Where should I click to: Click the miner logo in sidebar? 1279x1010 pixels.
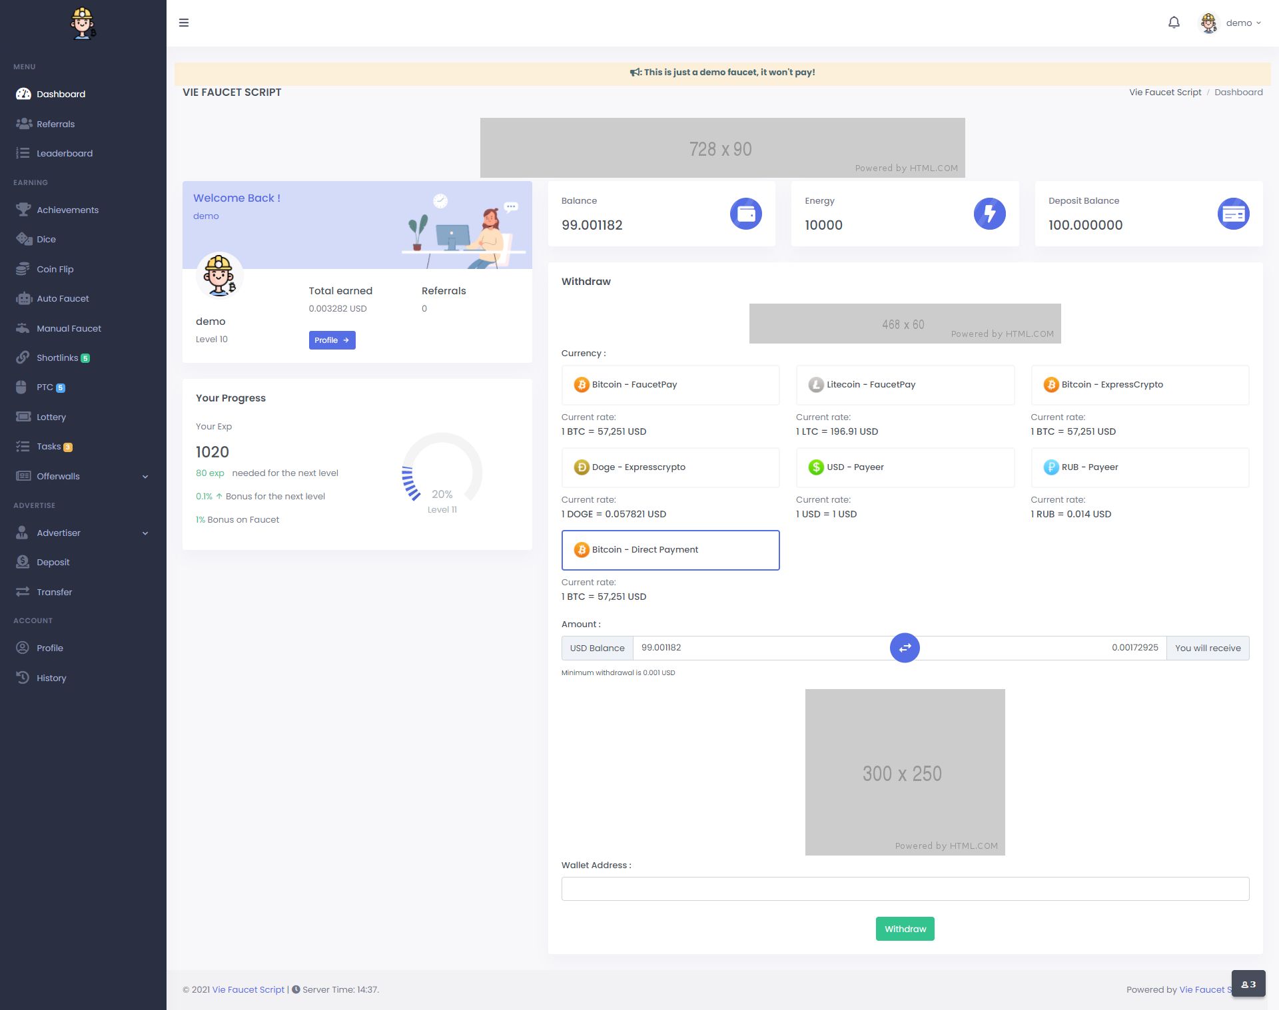(x=83, y=23)
